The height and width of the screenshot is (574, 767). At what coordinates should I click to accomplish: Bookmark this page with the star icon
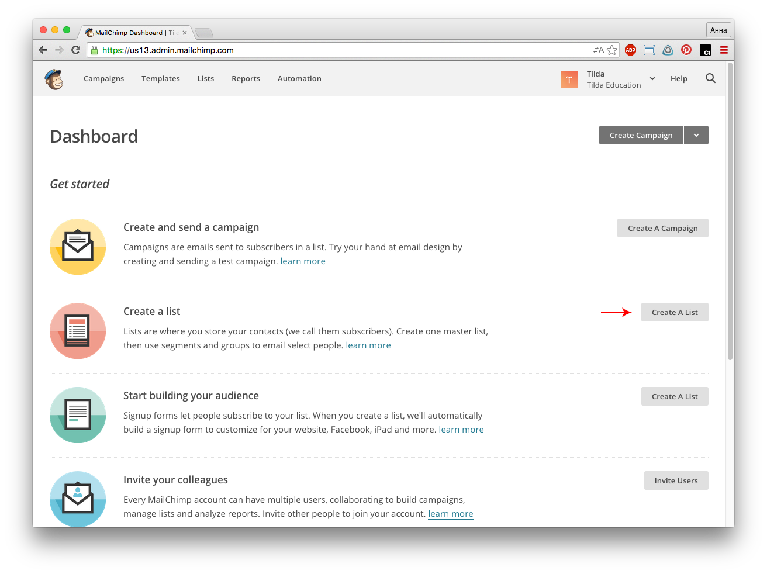click(x=612, y=50)
